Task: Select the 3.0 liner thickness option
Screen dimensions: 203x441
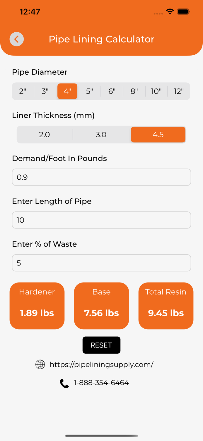Action: pos(101,134)
